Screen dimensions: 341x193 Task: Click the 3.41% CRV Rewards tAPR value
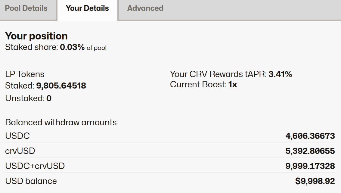click(x=280, y=74)
